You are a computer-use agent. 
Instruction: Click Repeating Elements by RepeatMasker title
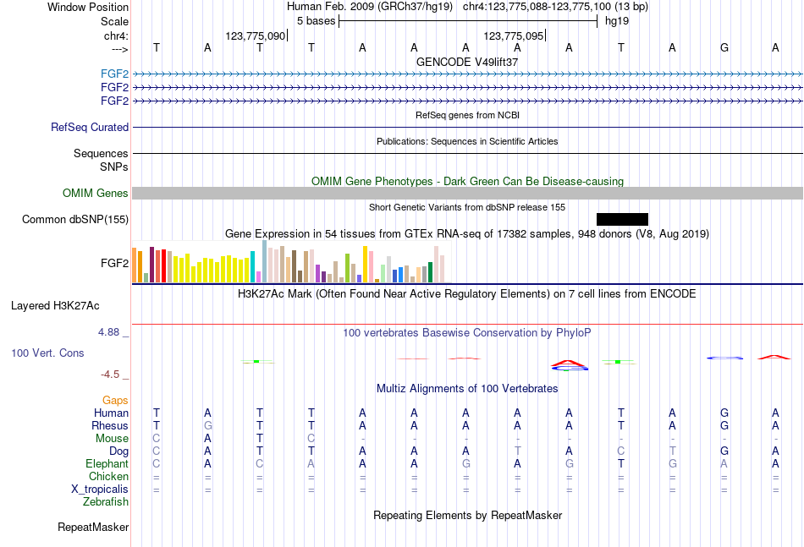coord(468,515)
